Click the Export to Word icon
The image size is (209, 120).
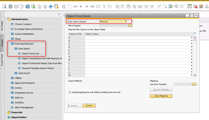pos(39,6)
